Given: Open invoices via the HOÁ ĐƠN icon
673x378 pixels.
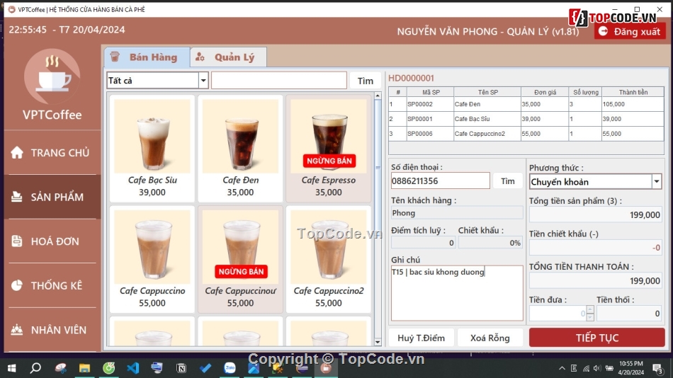Looking at the screenshot, I should point(17,241).
